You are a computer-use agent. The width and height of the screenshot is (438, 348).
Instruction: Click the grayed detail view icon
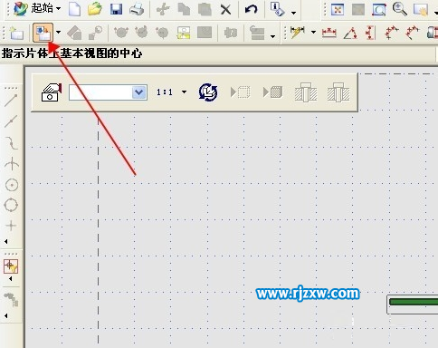tap(95, 33)
